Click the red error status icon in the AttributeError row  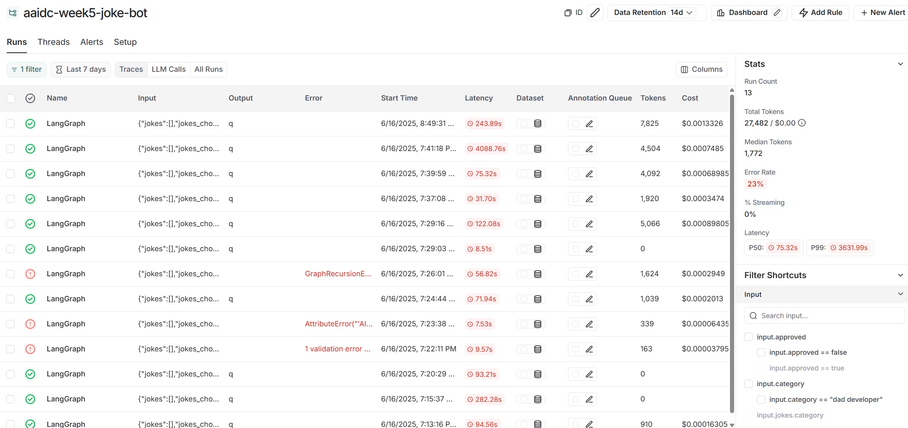(30, 324)
